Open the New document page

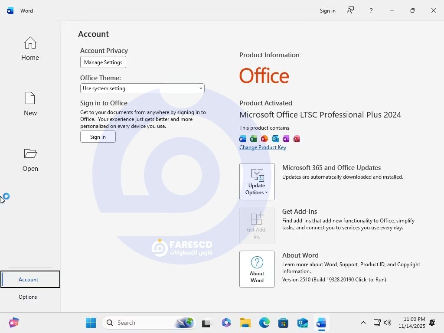30,104
